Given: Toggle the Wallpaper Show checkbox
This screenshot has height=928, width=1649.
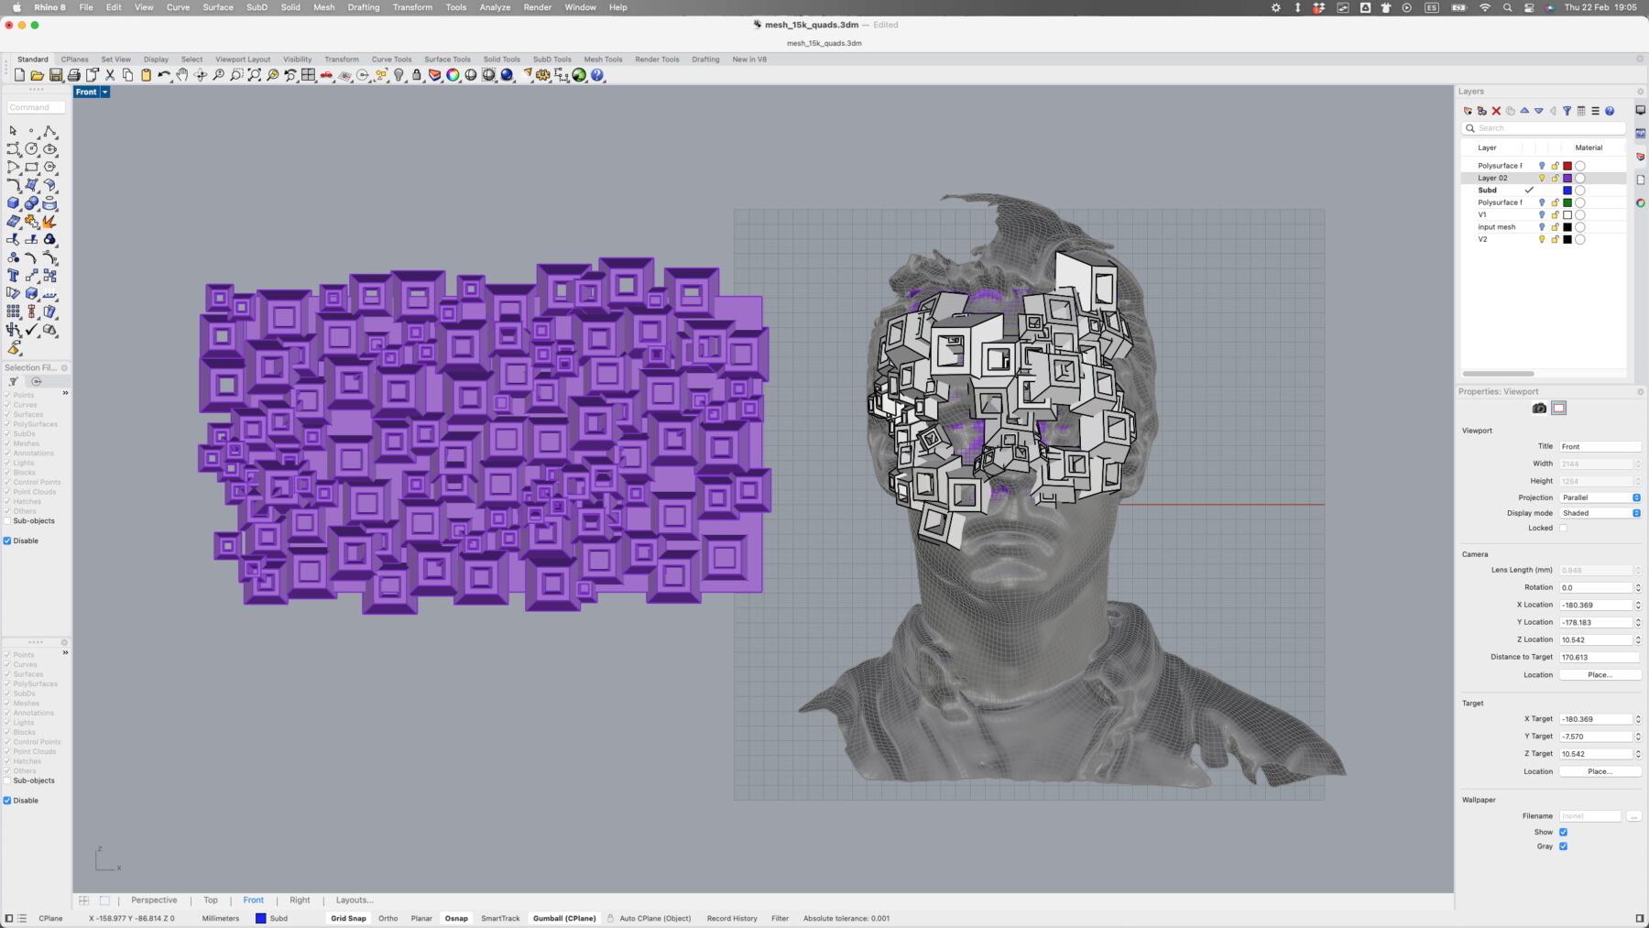Looking at the screenshot, I should point(1563,832).
